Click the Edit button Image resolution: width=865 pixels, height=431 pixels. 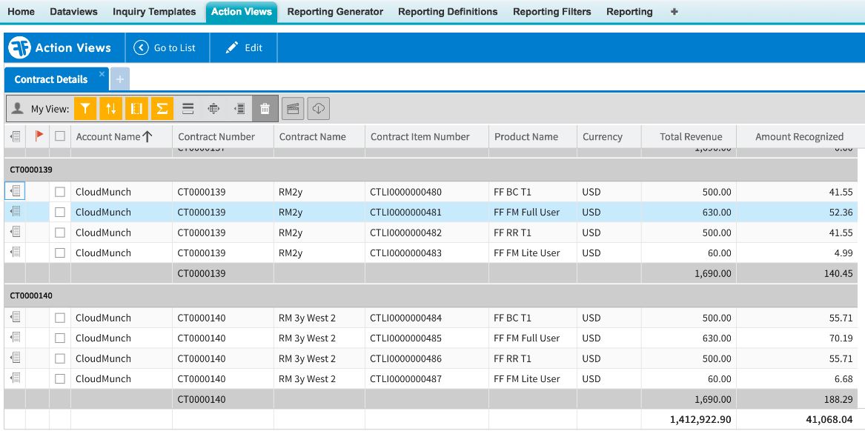coord(244,48)
